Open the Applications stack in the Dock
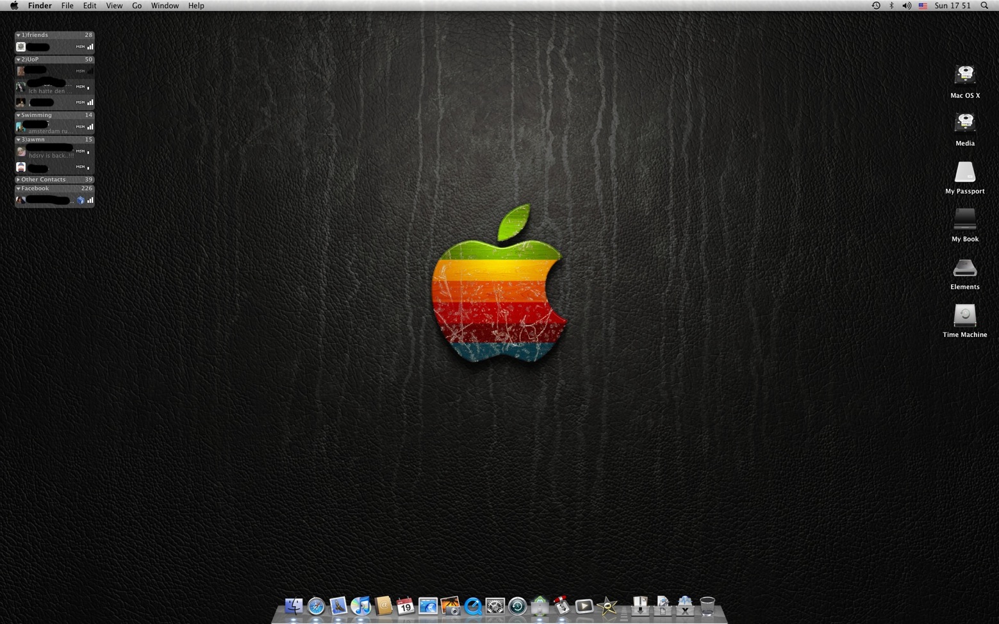 click(685, 605)
